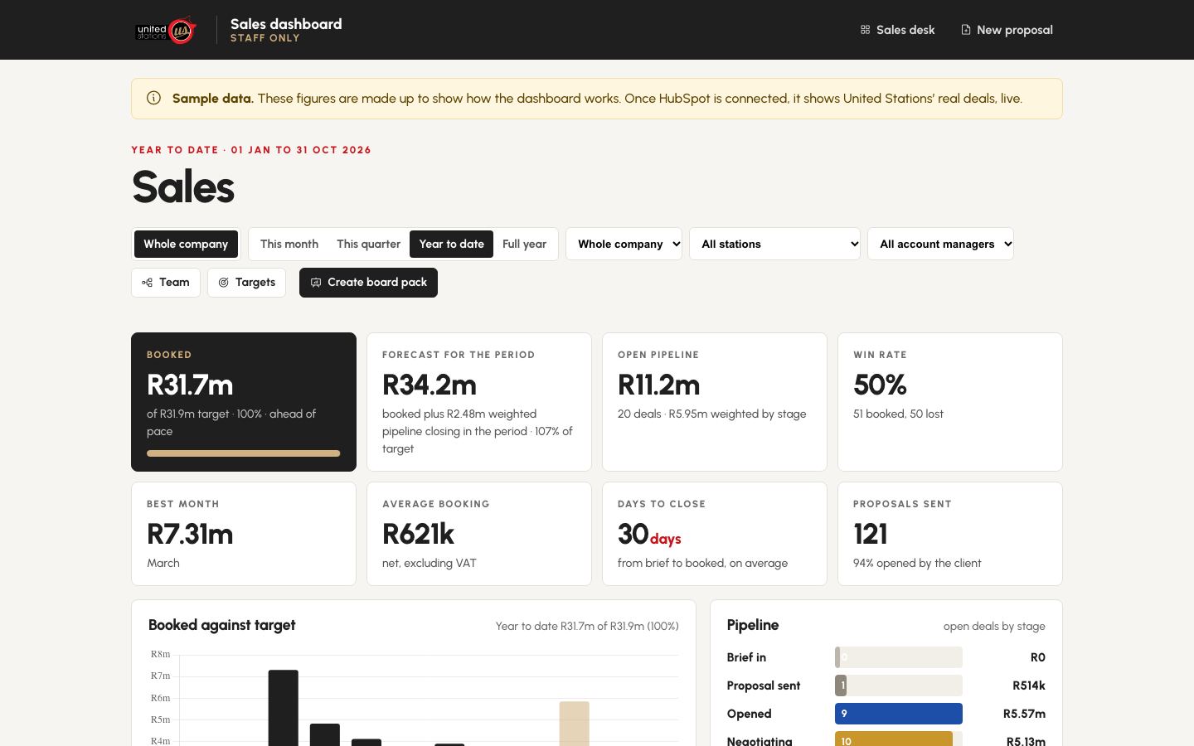
Task: Open the Team view
Action: coord(166,283)
